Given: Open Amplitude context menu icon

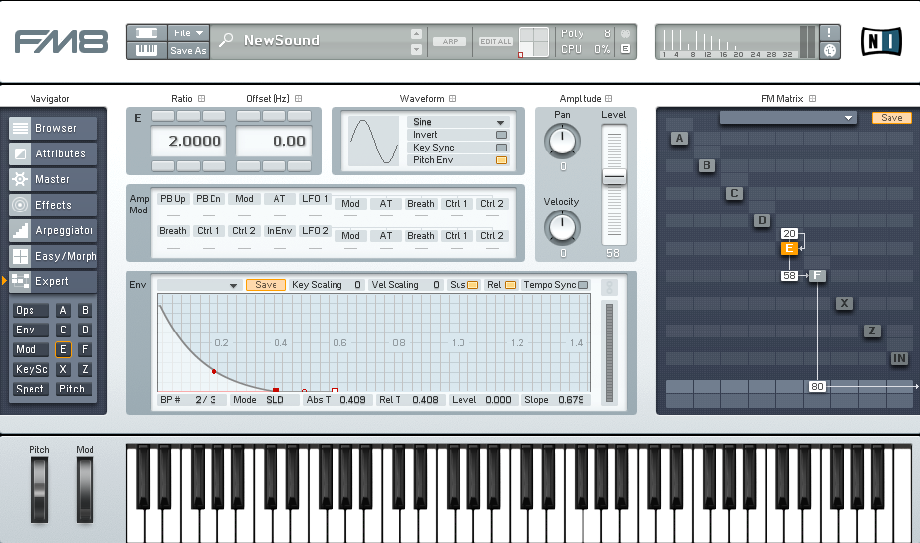Looking at the screenshot, I should pyautogui.click(x=608, y=99).
